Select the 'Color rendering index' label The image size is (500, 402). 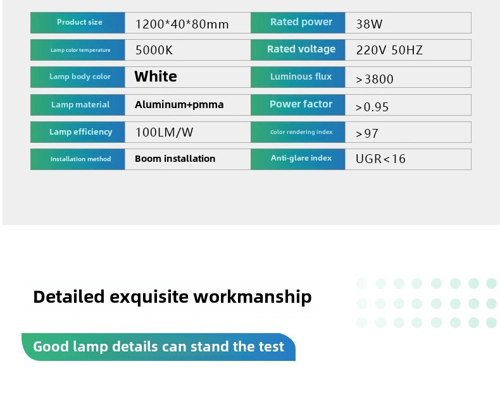301,132
